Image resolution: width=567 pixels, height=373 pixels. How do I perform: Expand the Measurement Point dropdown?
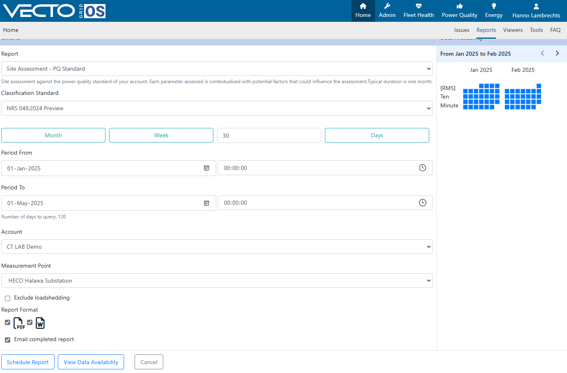217,281
